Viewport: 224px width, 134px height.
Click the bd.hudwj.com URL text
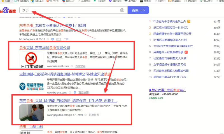27,39
